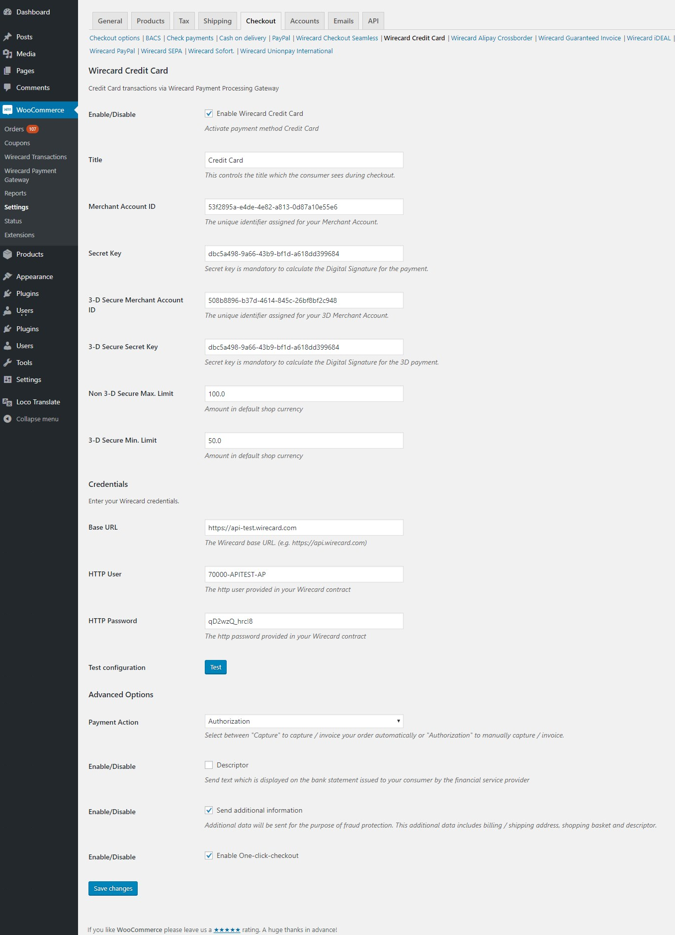The image size is (675, 935).
Task: Open the Checkout options link
Action: pyautogui.click(x=115, y=38)
